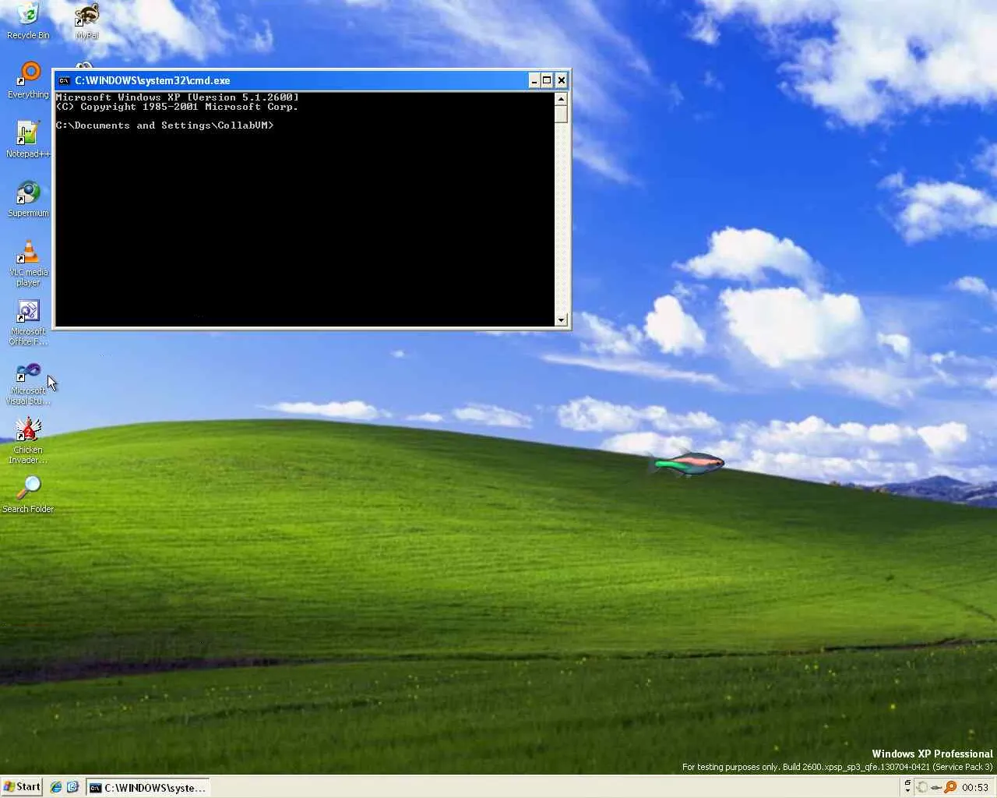The width and height of the screenshot is (997, 798).
Task: Select the Everything search desktop shortcut
Action: click(28, 80)
